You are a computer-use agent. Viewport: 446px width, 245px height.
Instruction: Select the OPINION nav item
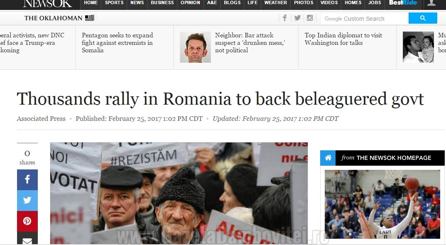pos(190,3)
